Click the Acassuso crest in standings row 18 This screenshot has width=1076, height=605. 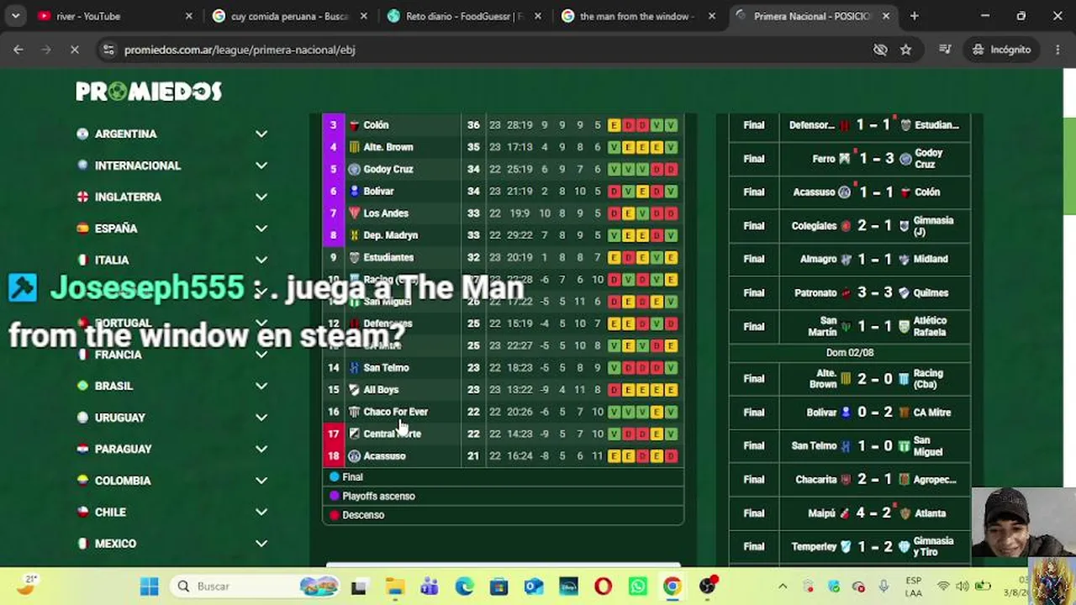pyautogui.click(x=354, y=456)
